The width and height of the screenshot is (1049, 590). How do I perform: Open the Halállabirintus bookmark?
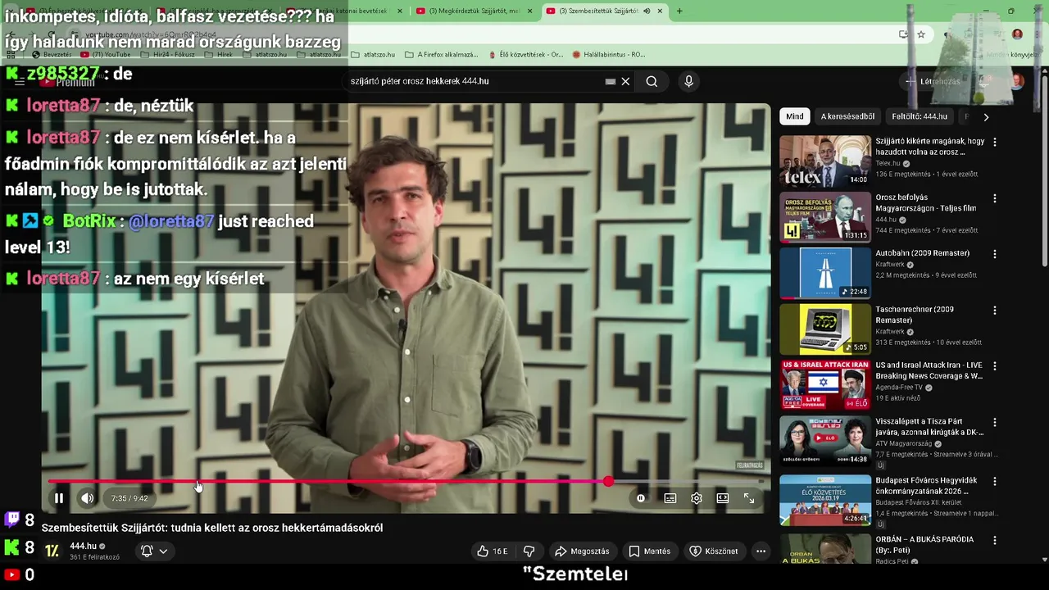pyautogui.click(x=609, y=55)
